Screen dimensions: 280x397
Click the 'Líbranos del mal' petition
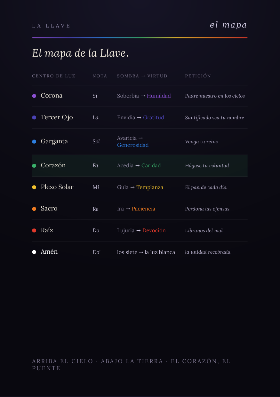pyautogui.click(x=204, y=230)
